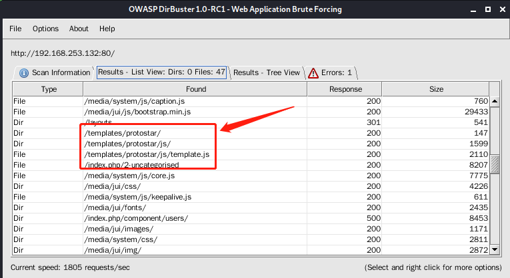
Task: Select /templates/protostar/js/template.js file row
Action: point(251,155)
